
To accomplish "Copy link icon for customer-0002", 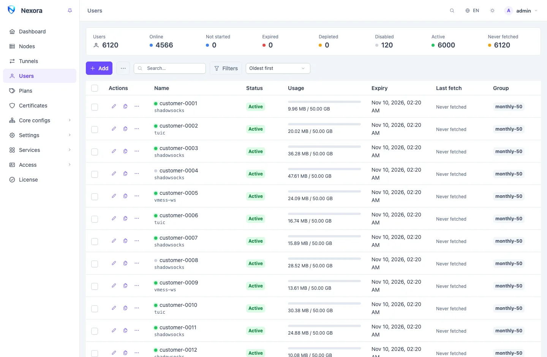I will [x=125, y=129].
